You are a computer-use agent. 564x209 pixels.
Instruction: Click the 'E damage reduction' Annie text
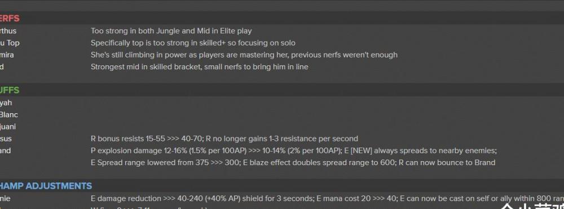327,199
